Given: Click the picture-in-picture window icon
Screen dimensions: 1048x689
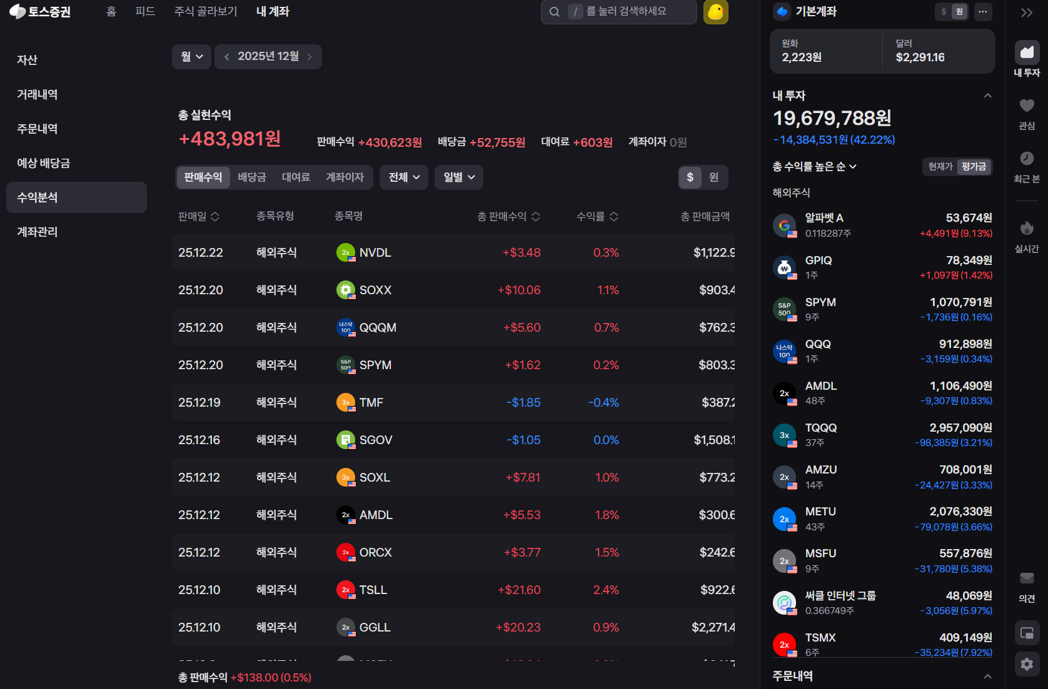Looking at the screenshot, I should point(1027,633).
